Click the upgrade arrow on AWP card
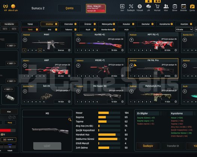The width and height of the screenshot is (197, 157). tap(25, 66)
